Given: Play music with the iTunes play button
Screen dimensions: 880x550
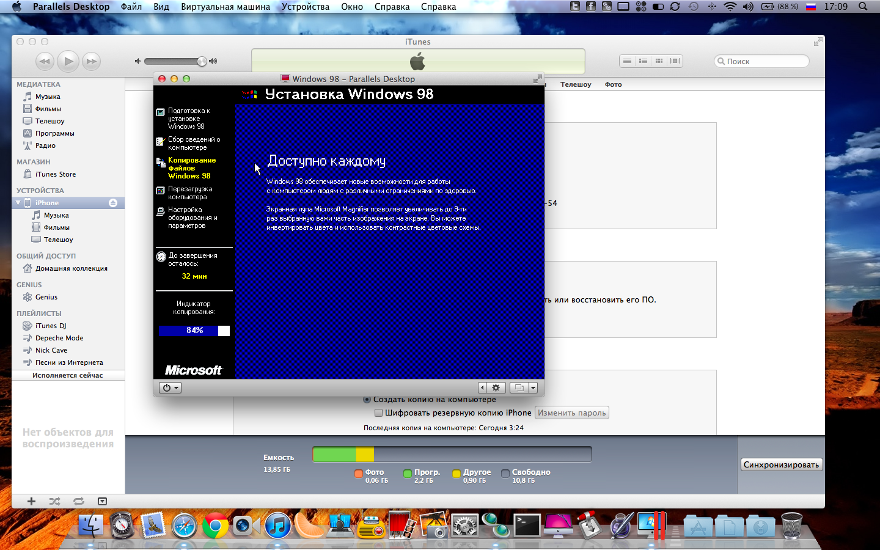Looking at the screenshot, I should pos(68,61).
